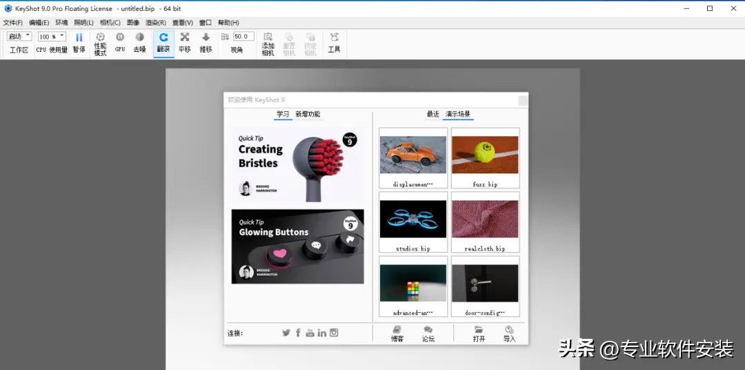The image size is (745, 370).
Task: Open the 100 % CPU usage dropdown
Action: click(x=52, y=37)
